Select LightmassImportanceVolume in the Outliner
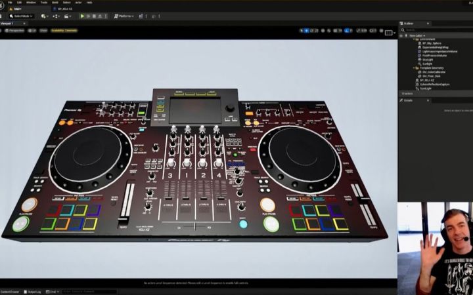473x295 pixels. pos(439,52)
